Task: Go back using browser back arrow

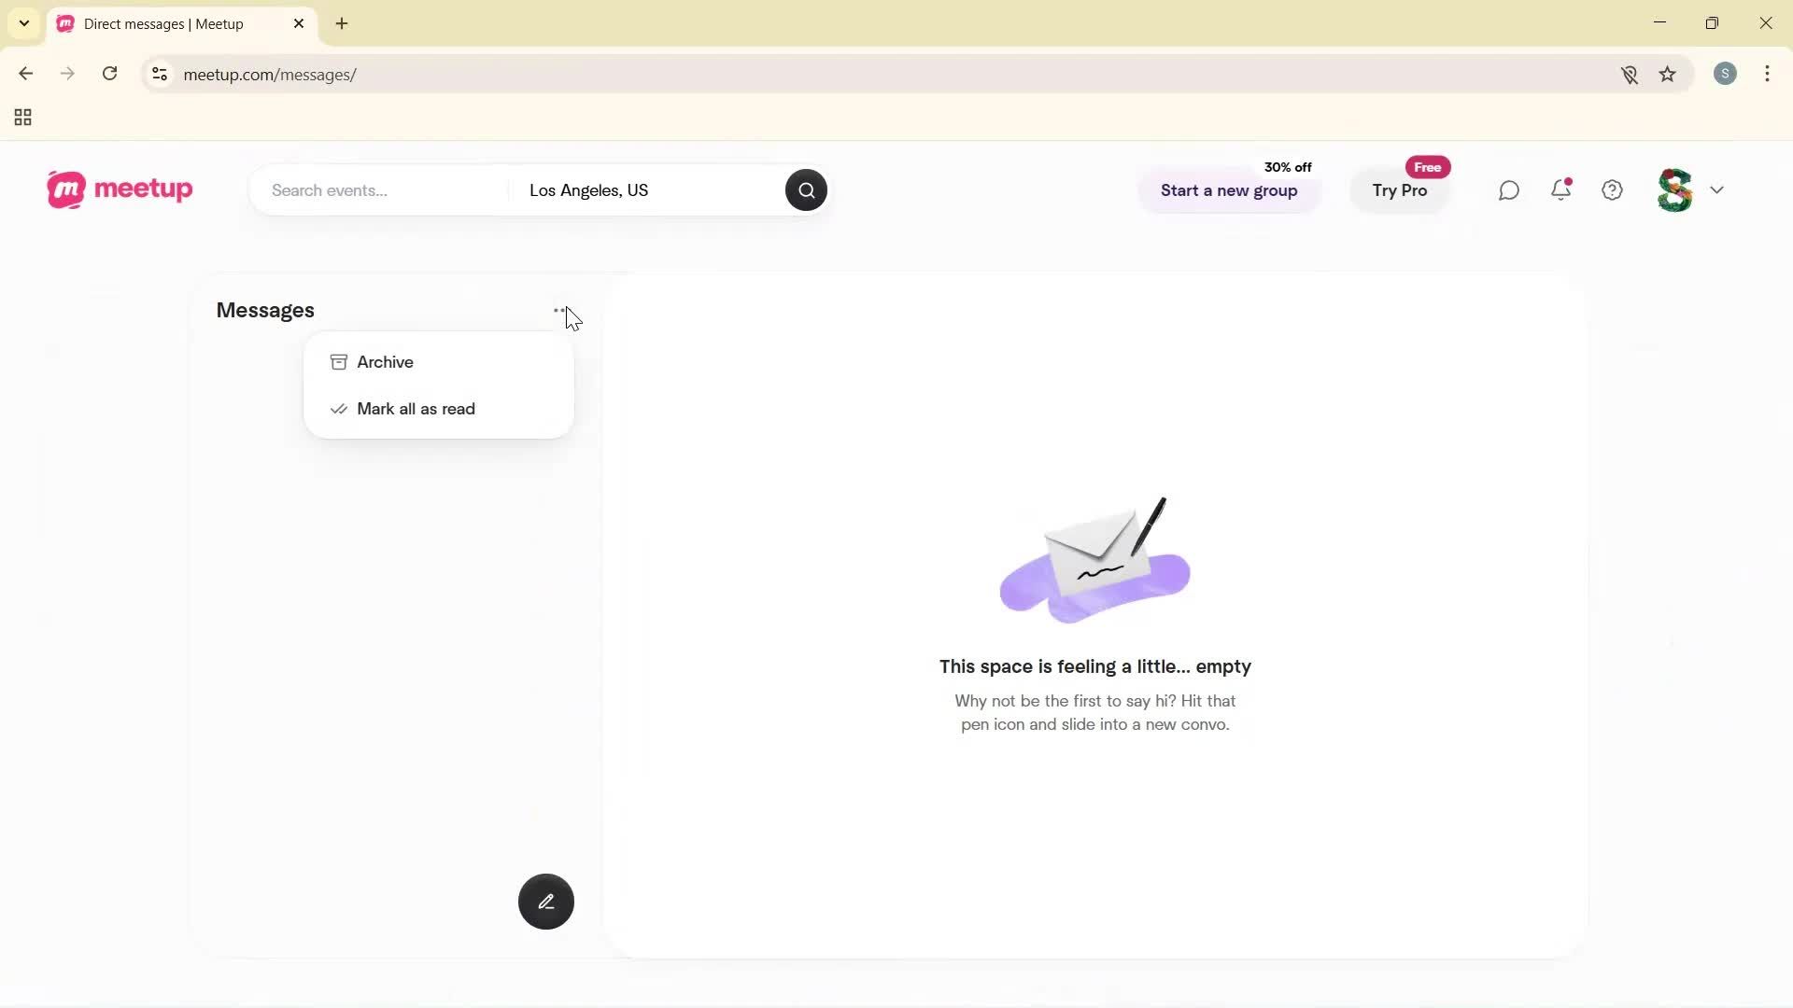Action: click(x=25, y=74)
